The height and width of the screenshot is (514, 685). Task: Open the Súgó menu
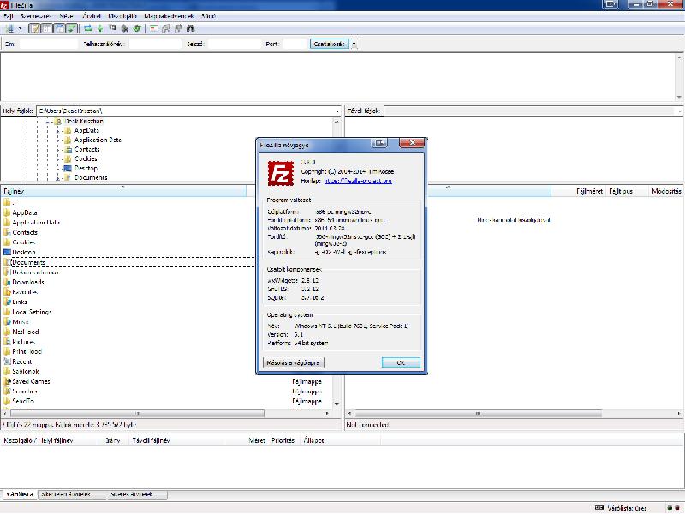click(208, 15)
